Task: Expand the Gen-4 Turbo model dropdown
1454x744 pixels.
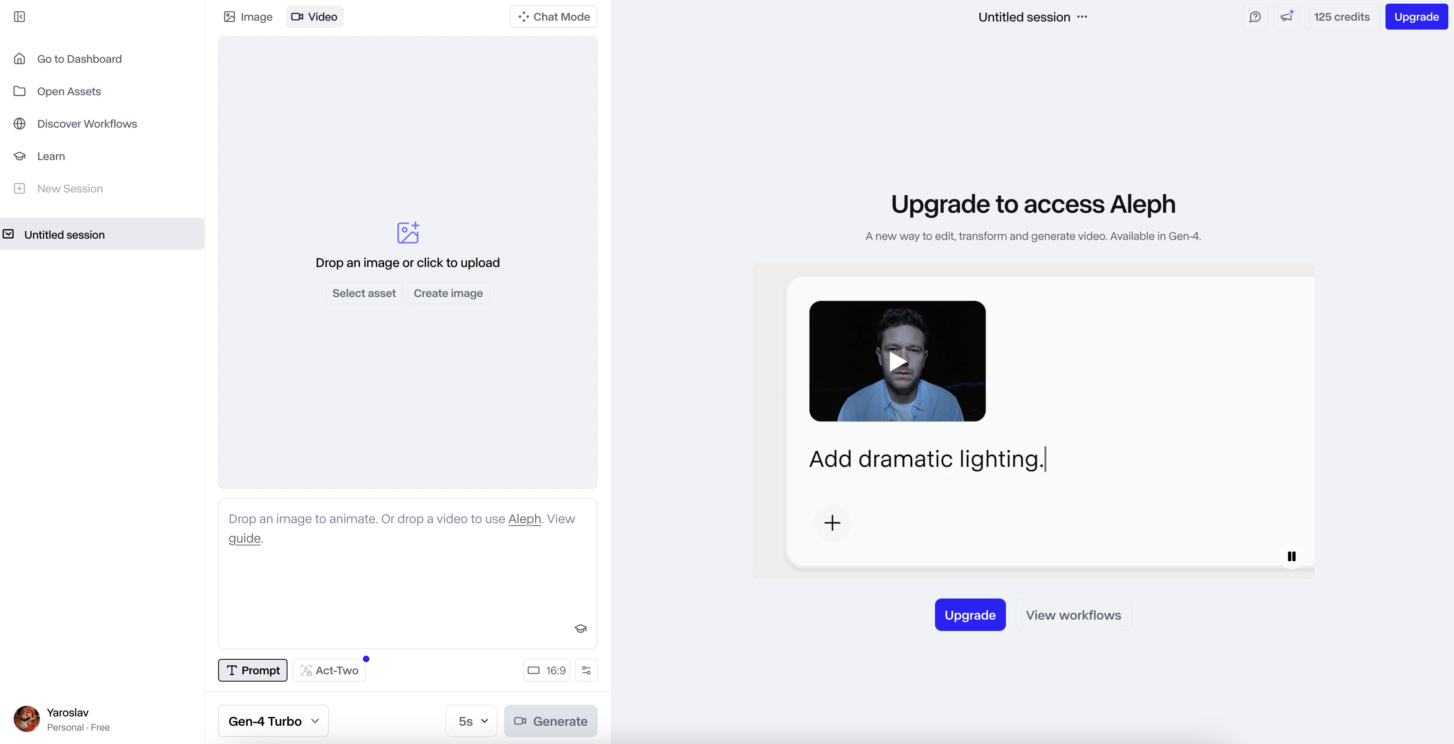Action: (273, 721)
